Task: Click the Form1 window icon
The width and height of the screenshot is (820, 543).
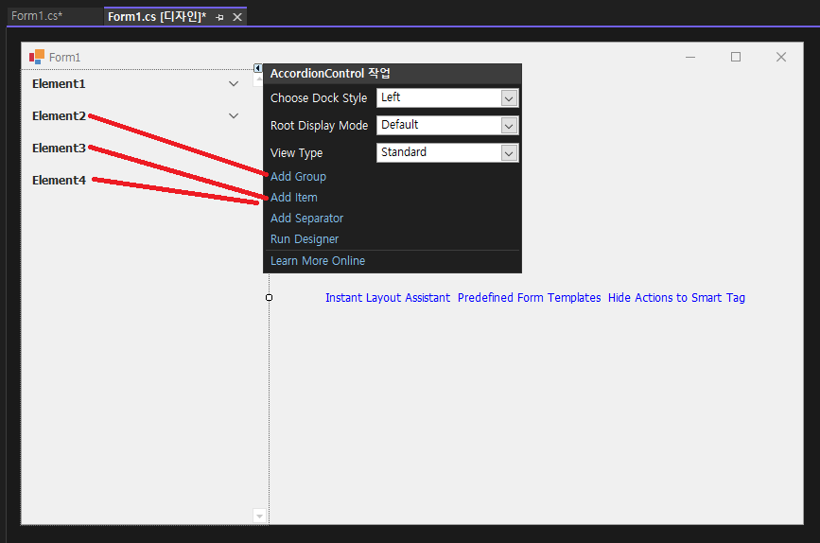Action: (37, 57)
